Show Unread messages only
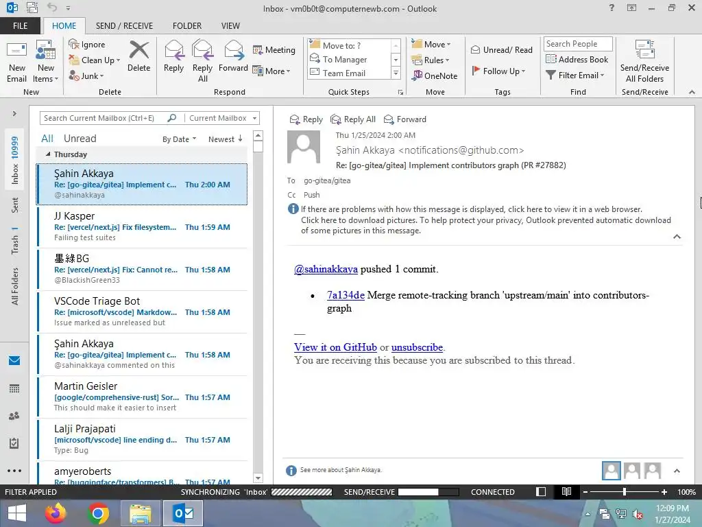The image size is (702, 527). [x=80, y=139]
